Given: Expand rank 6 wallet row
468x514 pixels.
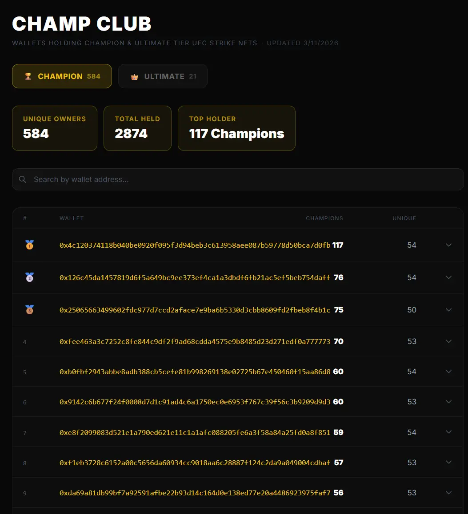Looking at the screenshot, I should point(448,402).
